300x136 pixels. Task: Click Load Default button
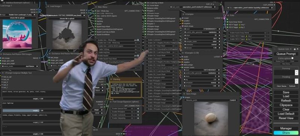click(x=286, y=114)
